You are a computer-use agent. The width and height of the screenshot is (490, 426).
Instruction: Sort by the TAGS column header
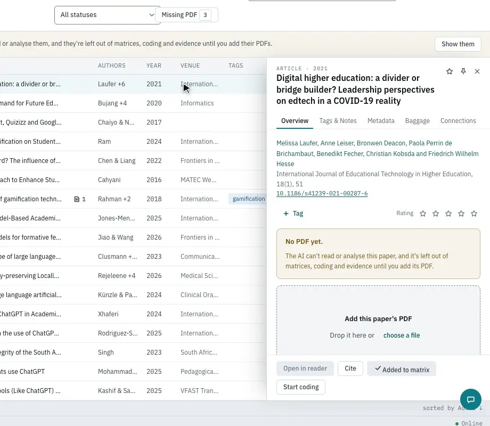click(x=235, y=65)
